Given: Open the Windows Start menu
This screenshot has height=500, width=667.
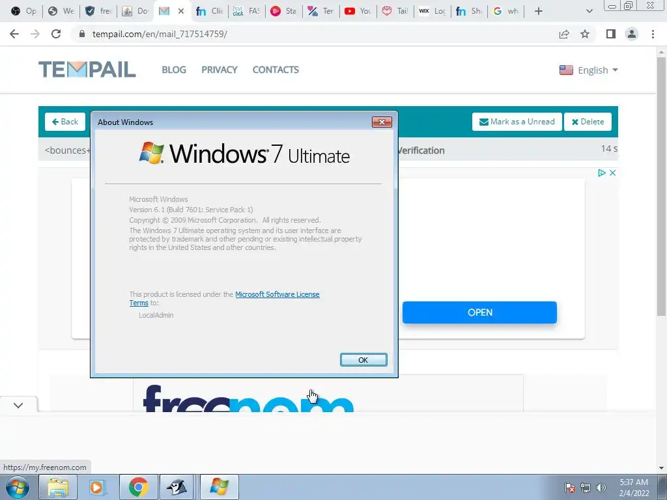Looking at the screenshot, I should (x=18, y=487).
